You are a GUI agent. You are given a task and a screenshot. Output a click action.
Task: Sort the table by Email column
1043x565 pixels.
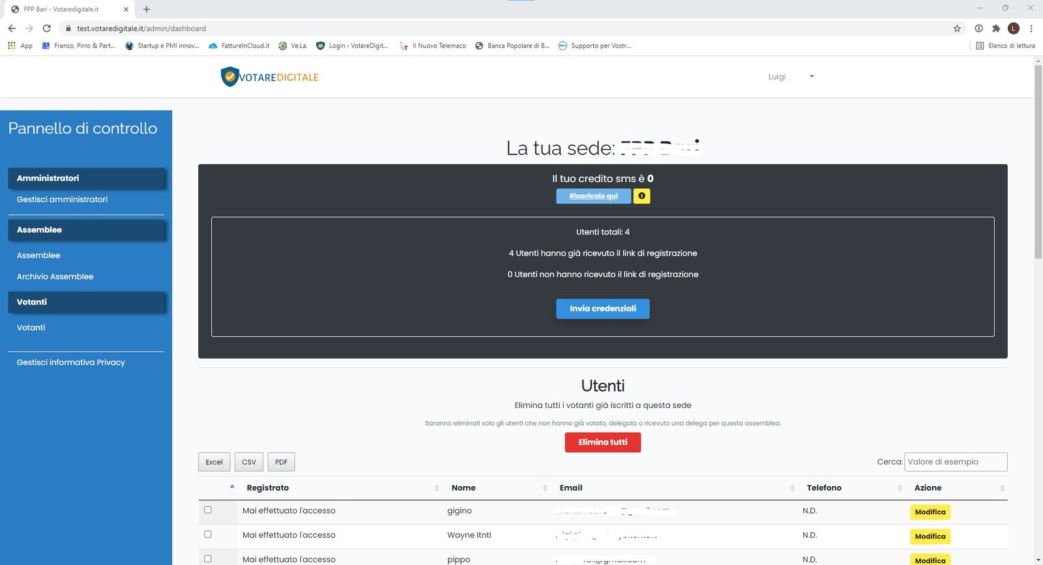571,488
